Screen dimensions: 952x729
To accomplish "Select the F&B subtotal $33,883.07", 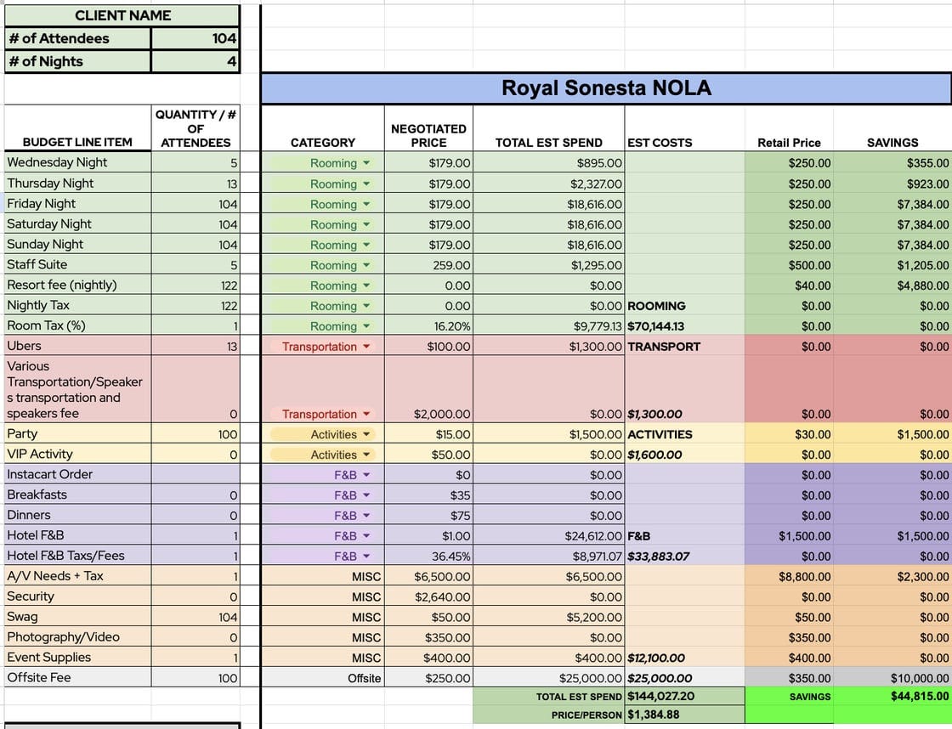I will pyautogui.click(x=685, y=556).
